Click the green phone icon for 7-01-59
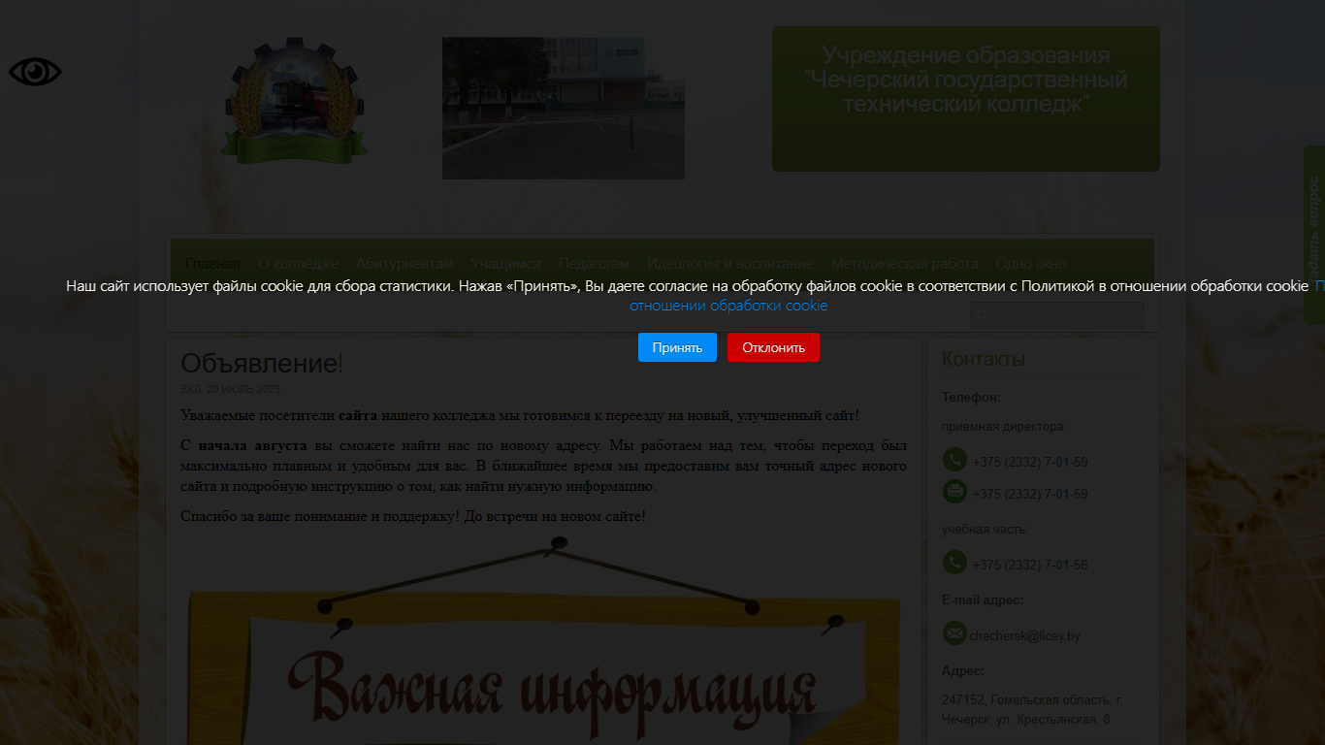This screenshot has width=1325, height=745. (x=954, y=460)
